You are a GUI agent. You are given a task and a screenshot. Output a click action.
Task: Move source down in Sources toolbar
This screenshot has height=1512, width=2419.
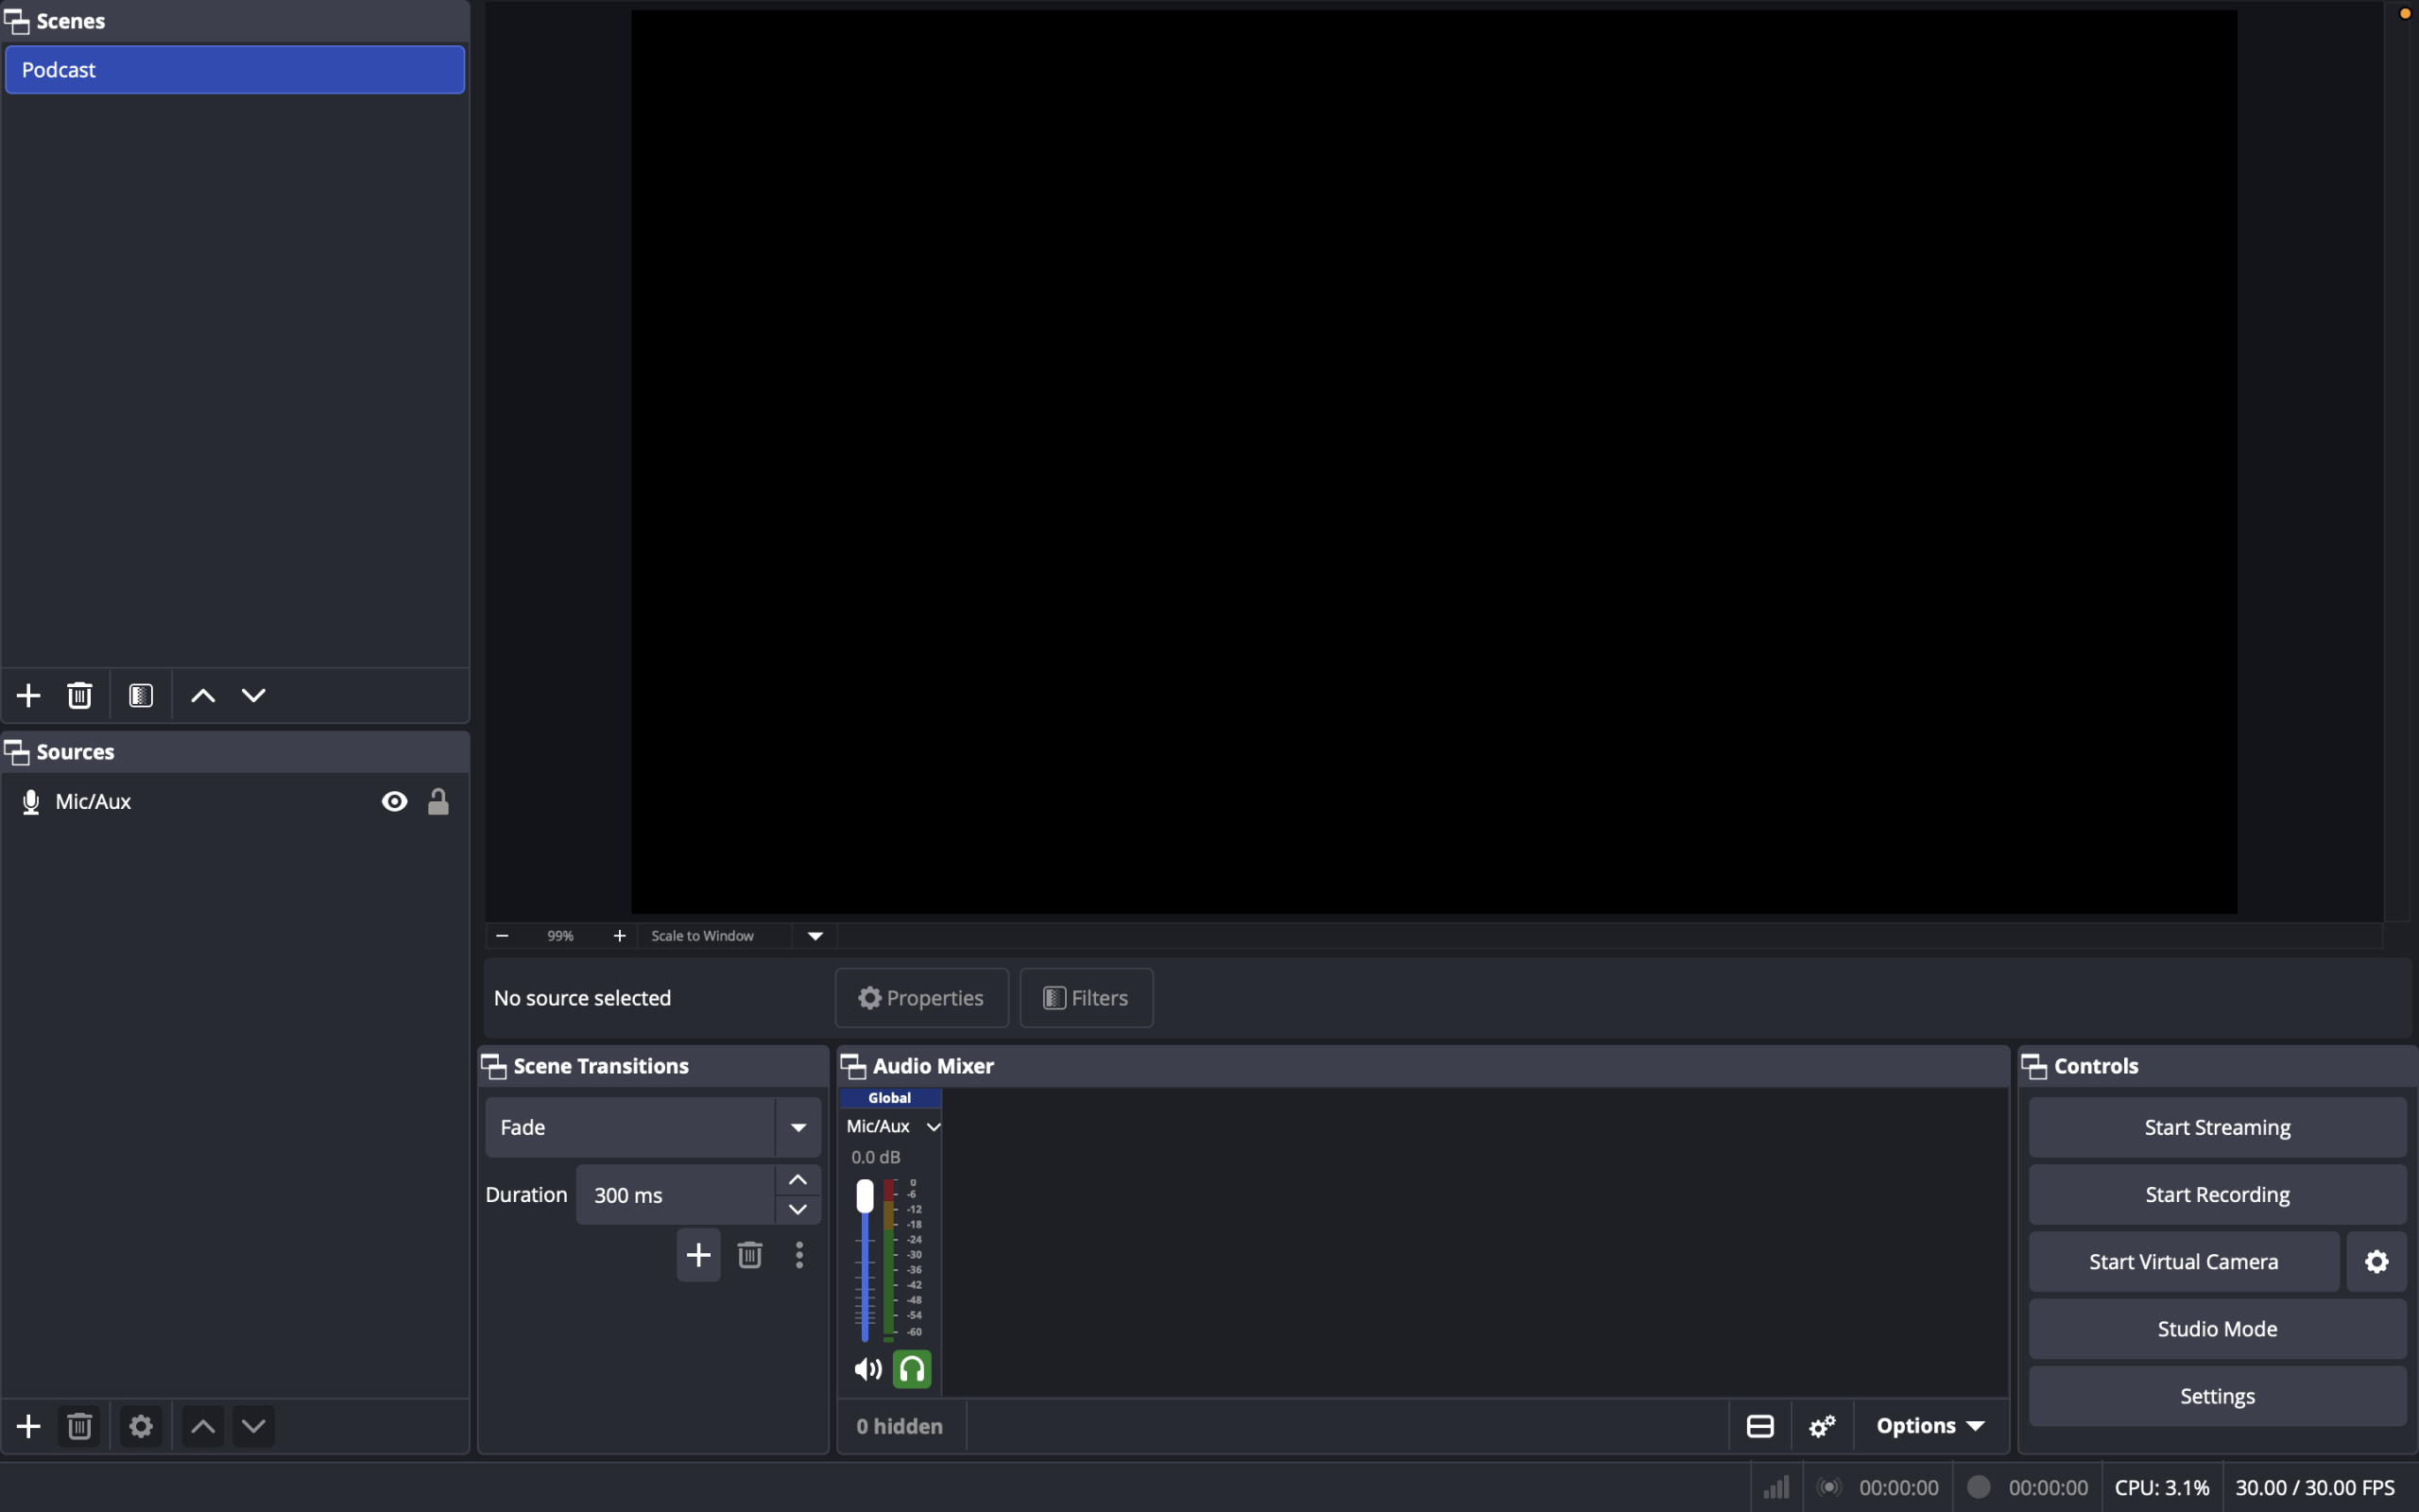(254, 1426)
